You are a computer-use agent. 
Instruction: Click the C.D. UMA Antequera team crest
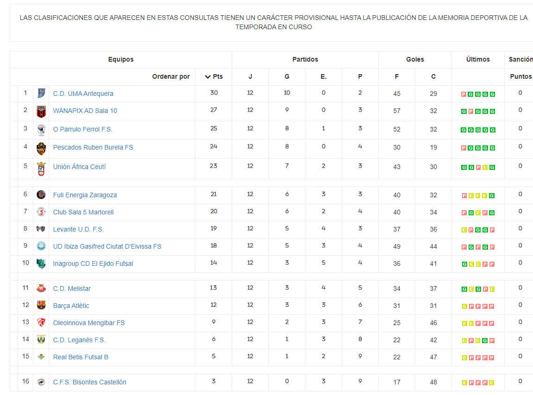tap(41, 93)
